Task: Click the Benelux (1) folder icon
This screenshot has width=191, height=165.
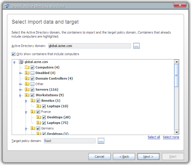Action: click(33, 101)
